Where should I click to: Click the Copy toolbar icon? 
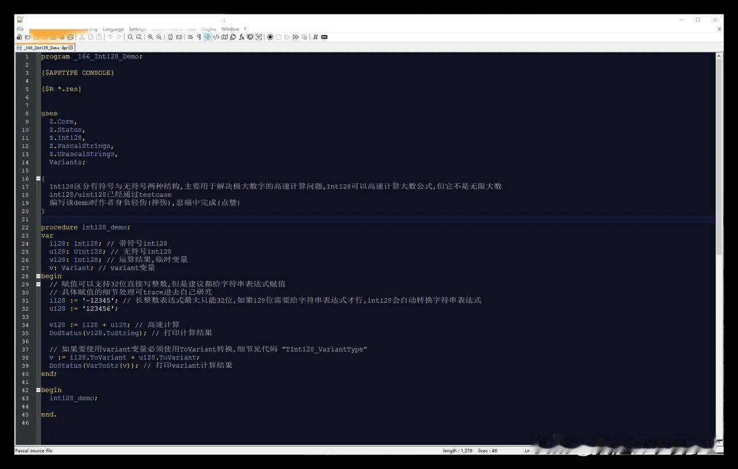[91, 37]
